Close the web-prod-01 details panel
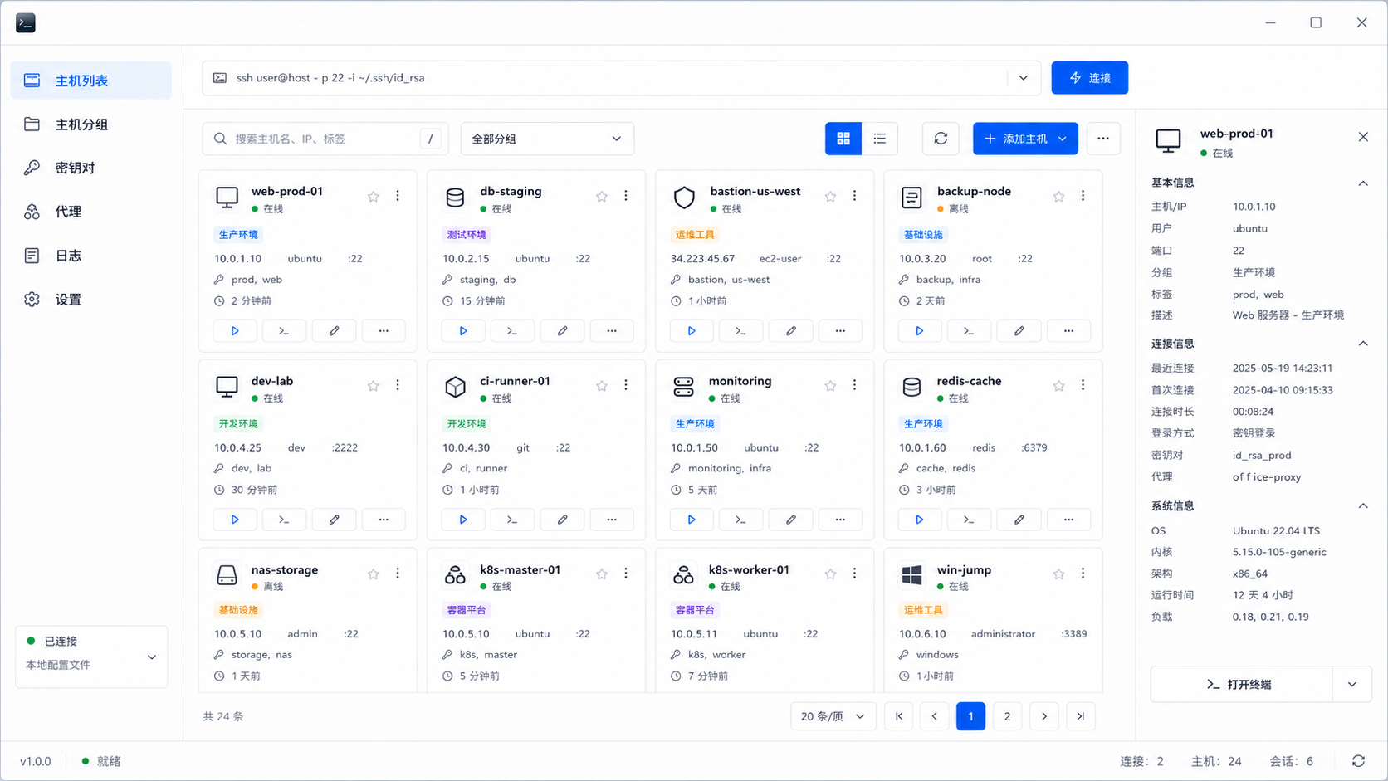 tap(1363, 137)
